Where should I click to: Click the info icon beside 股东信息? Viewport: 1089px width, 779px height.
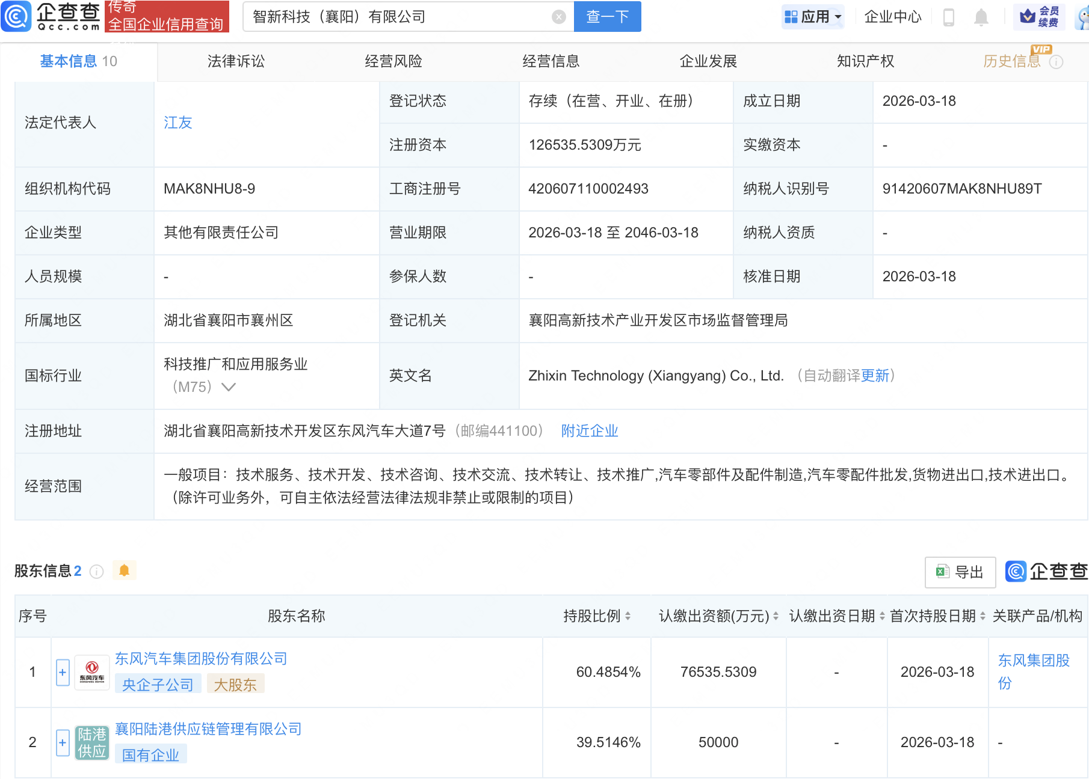point(96,572)
